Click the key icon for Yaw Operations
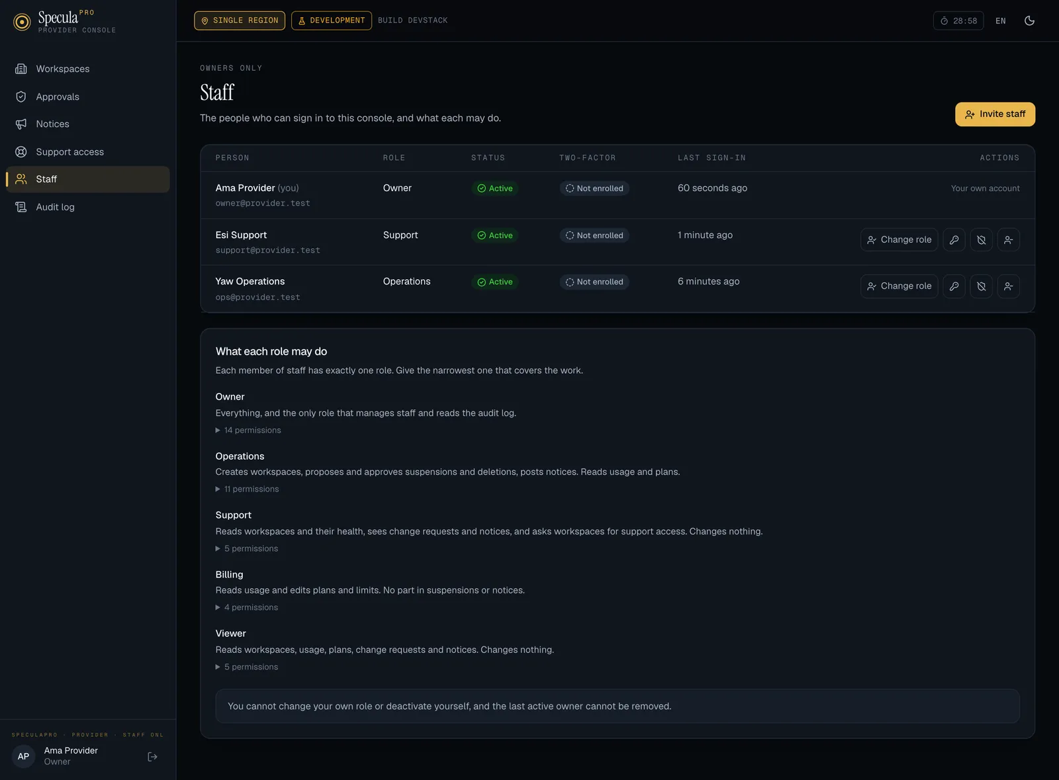The width and height of the screenshot is (1059, 780). tap(954, 286)
